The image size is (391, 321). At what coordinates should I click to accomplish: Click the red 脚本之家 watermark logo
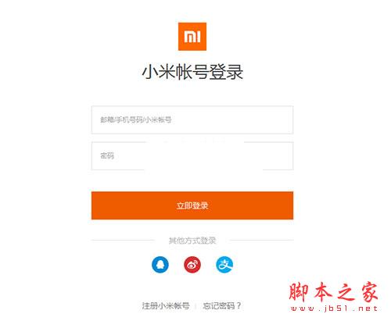pyautogui.click(x=333, y=292)
